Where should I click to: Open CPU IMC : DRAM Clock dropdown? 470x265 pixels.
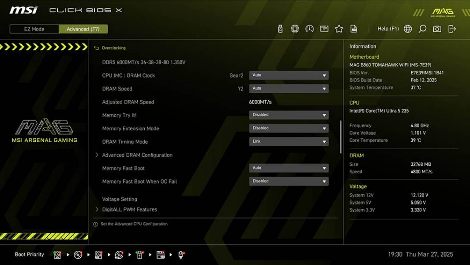point(289,76)
